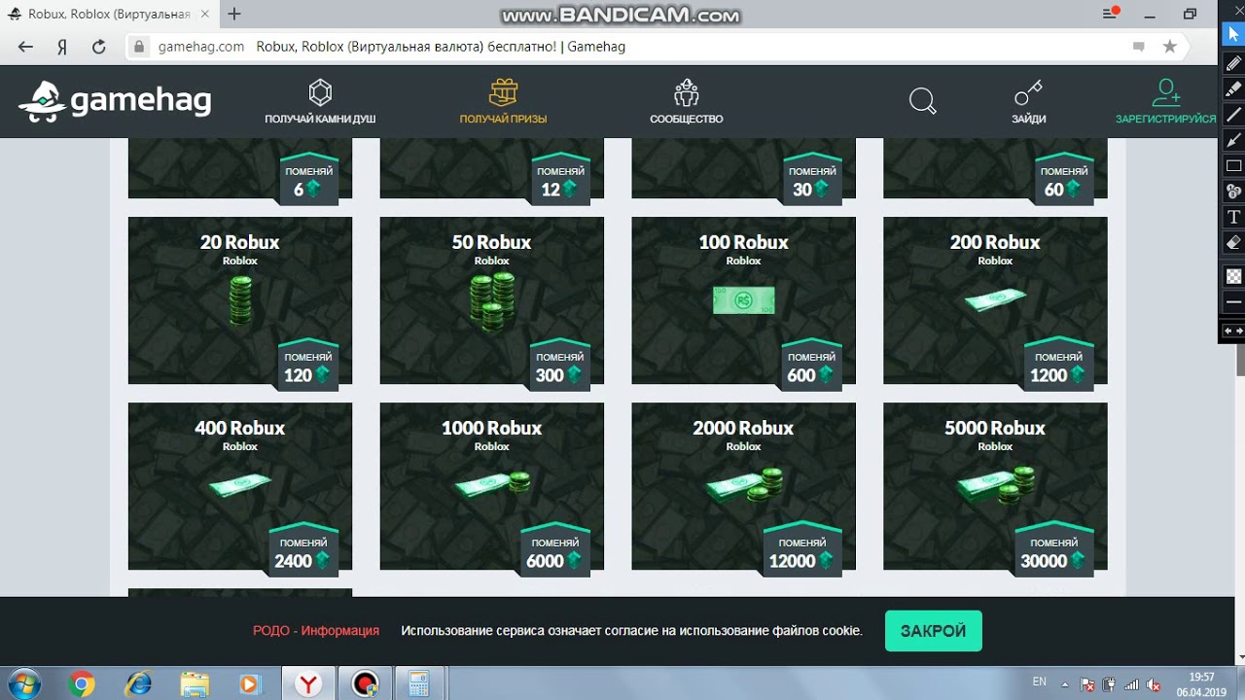Show hidden tray icons arrow
1245x700 pixels.
pos(1065,684)
